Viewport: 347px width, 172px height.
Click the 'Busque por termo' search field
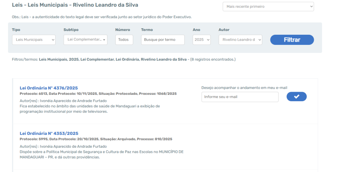point(163,40)
